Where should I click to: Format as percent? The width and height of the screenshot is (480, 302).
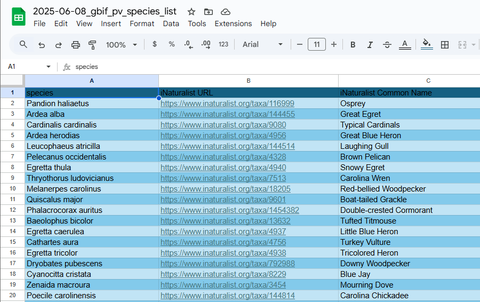tap(171, 44)
